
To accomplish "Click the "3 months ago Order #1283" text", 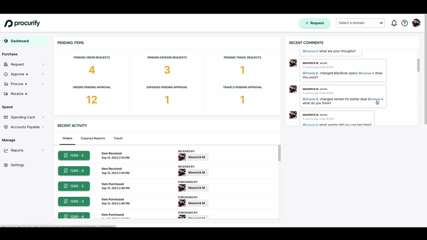I will coord(318,67).
